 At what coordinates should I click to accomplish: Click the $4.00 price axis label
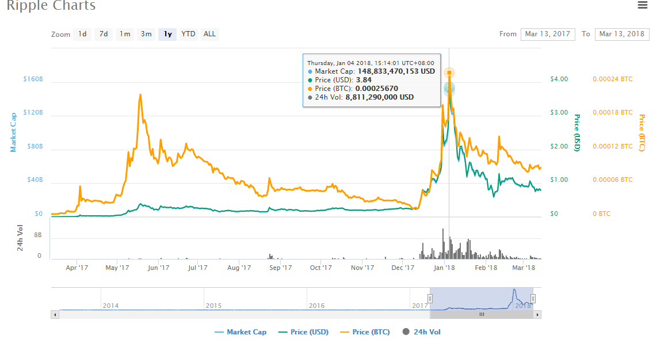pyautogui.click(x=559, y=79)
